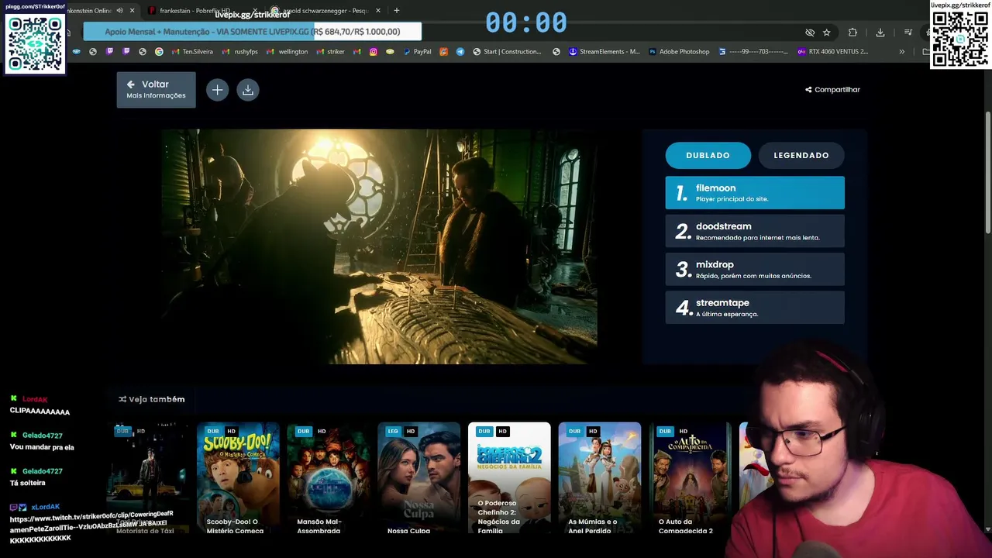
Task: Choose player 3 mixdrop
Action: click(755, 269)
